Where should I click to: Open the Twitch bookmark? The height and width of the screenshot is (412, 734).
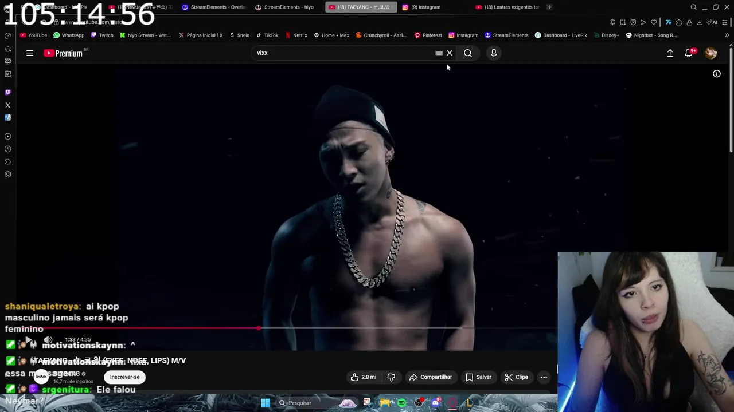pyautogui.click(x=102, y=35)
